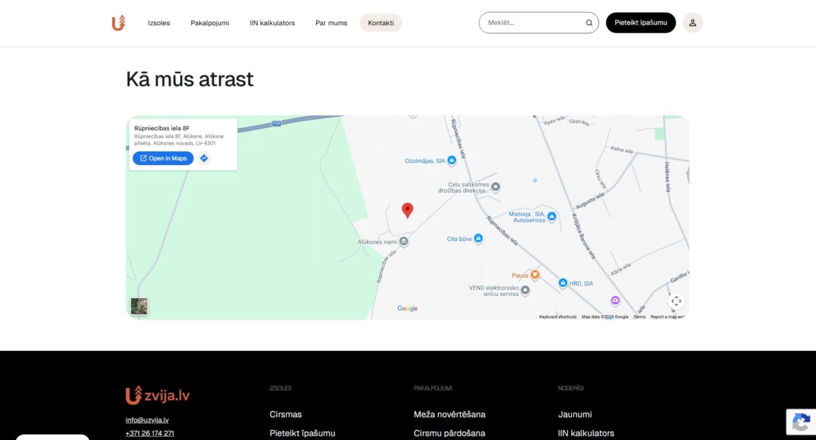Select Ceļu satiksmes drošības direkcija marker
816x440 pixels.
pos(496,187)
